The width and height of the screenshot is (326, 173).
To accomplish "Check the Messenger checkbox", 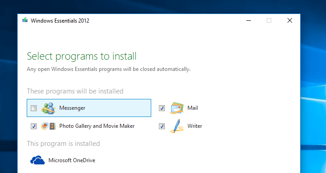I will pos(34,108).
